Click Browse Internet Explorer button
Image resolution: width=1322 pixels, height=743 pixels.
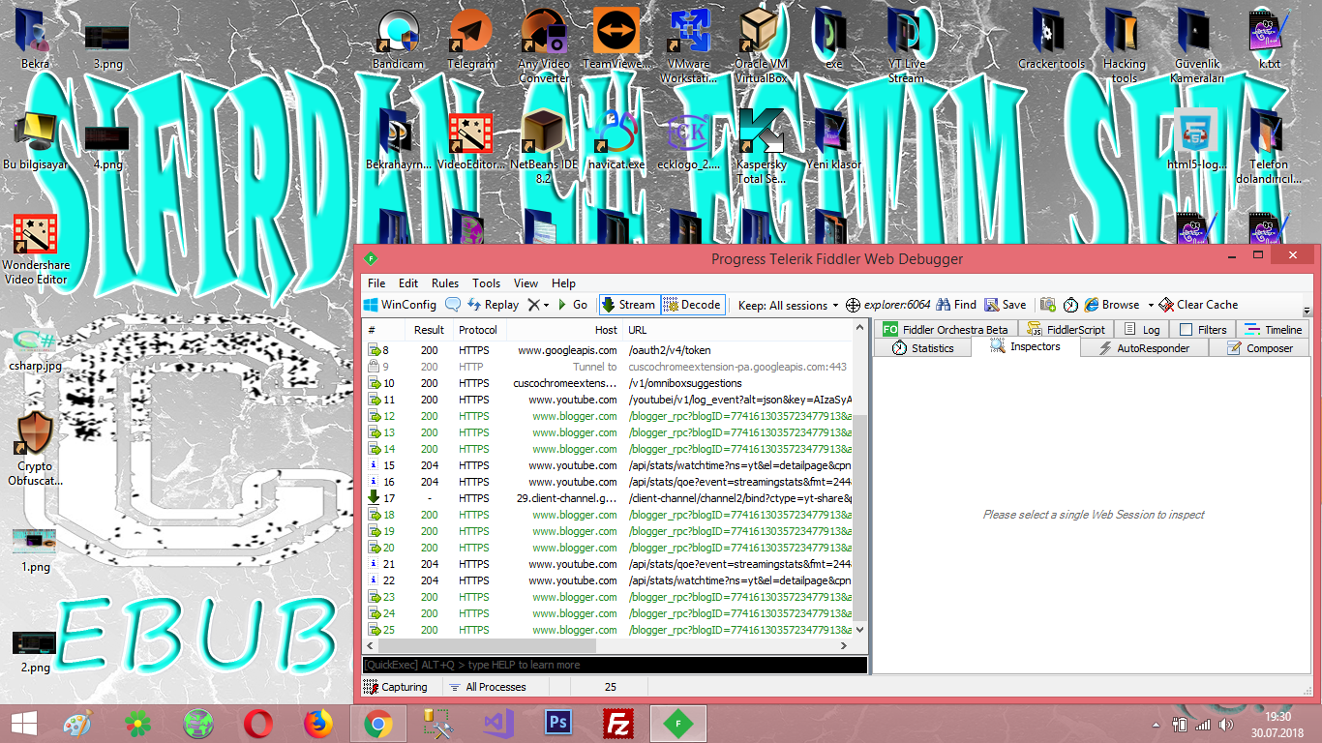pyautogui.click(x=1112, y=305)
